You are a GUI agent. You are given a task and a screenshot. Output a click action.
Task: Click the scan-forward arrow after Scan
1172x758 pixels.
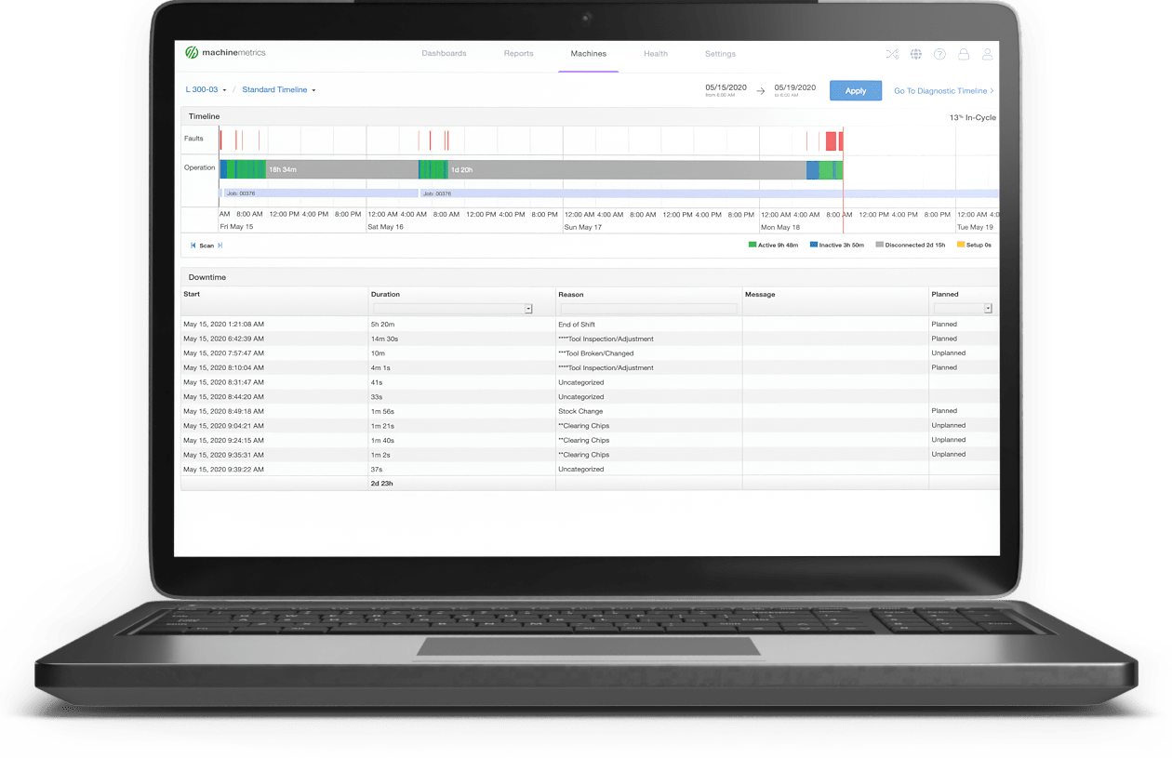[x=220, y=245]
